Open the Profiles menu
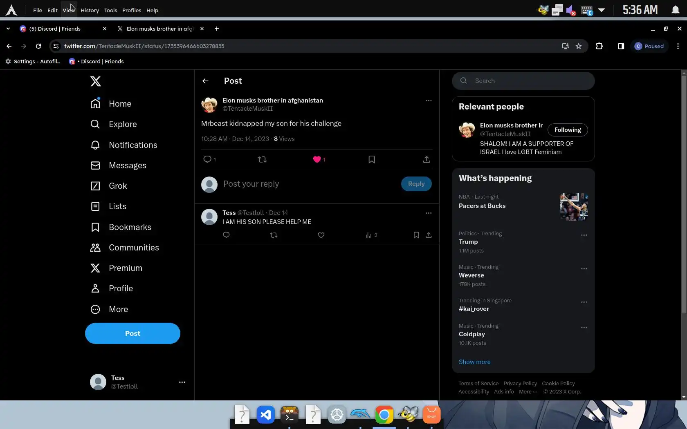The image size is (687, 429). pyautogui.click(x=132, y=10)
